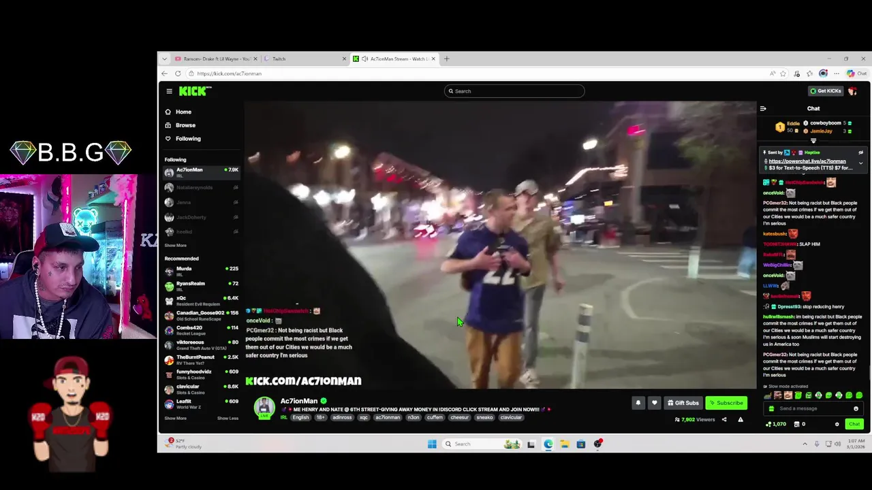The width and height of the screenshot is (872, 490).
Task: Open TheBurntPeanut recommended channel
Action: [201, 360]
